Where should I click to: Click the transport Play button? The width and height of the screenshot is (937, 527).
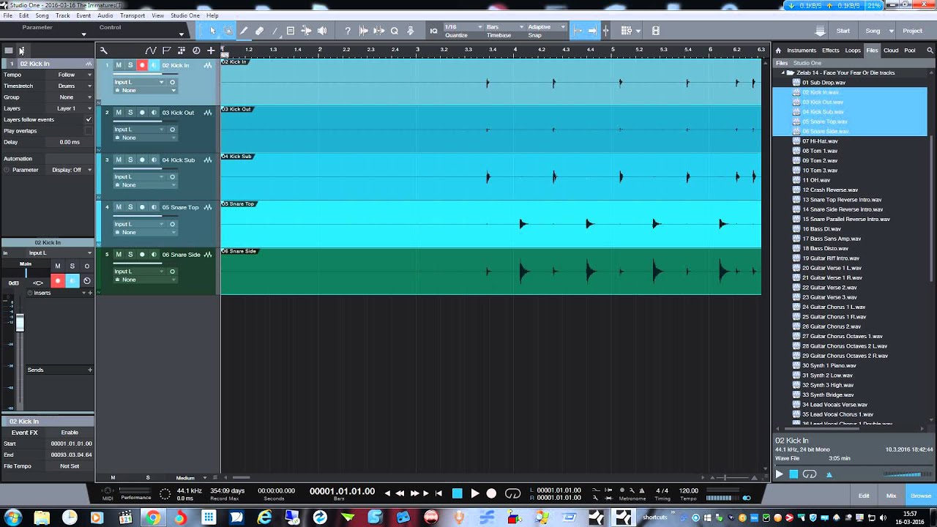[474, 493]
